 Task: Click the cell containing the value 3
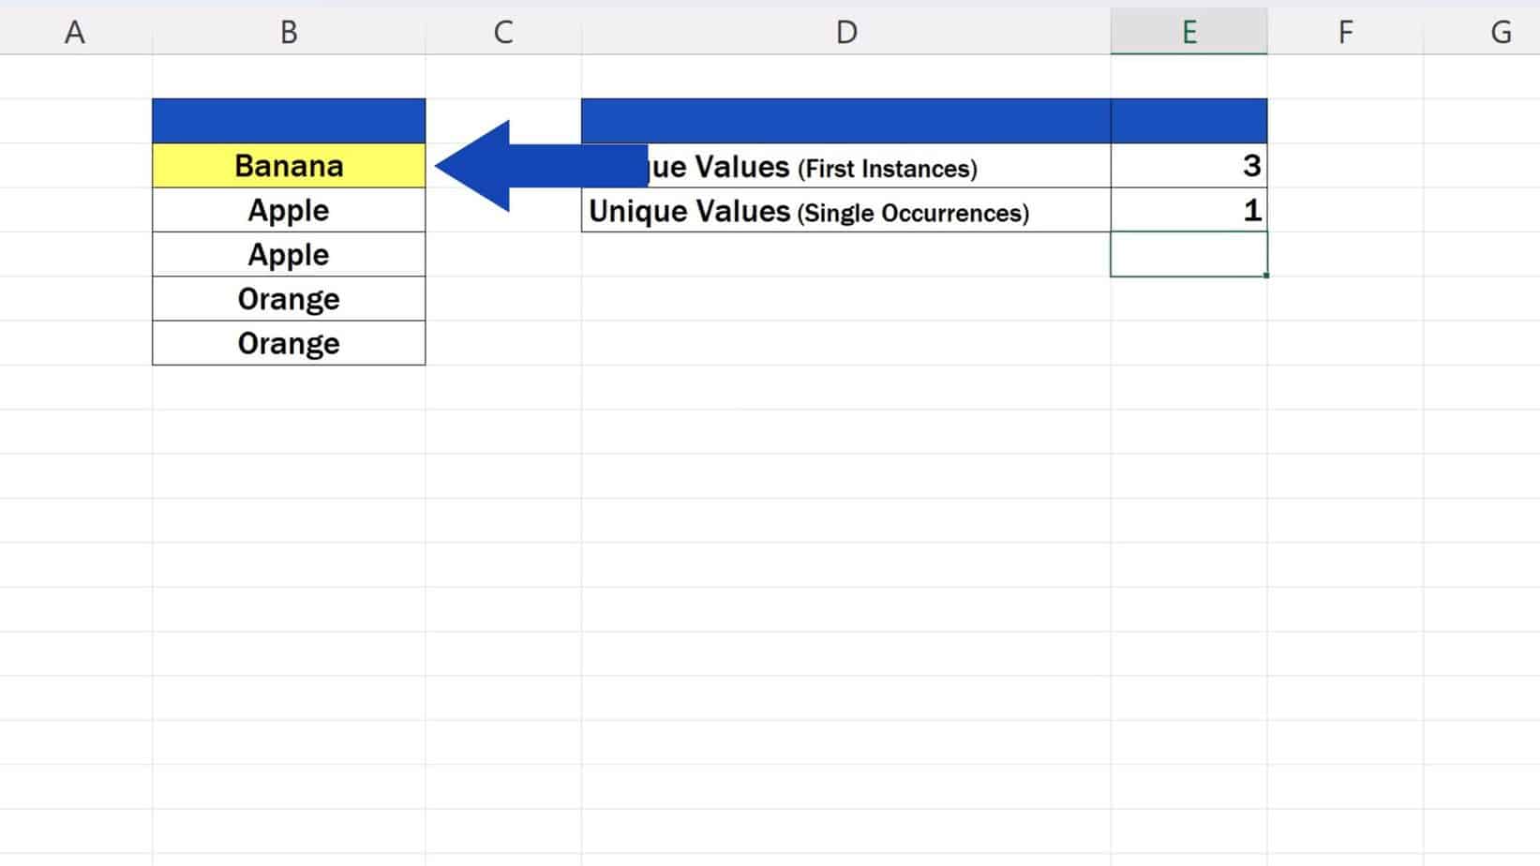tap(1188, 165)
